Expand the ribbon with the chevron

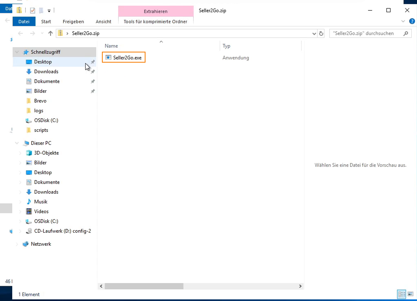pos(403,21)
